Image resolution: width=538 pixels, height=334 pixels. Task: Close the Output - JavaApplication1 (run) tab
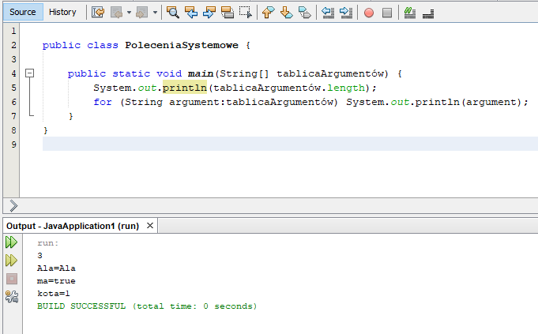(149, 226)
